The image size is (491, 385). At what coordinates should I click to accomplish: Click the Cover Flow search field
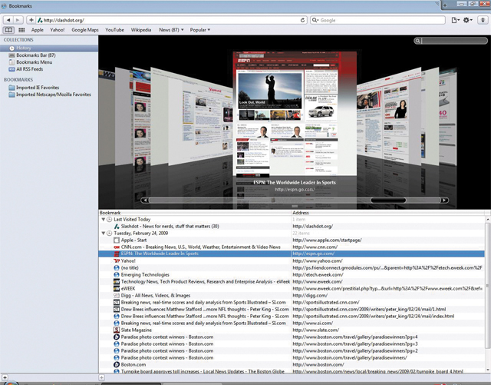click(451, 41)
